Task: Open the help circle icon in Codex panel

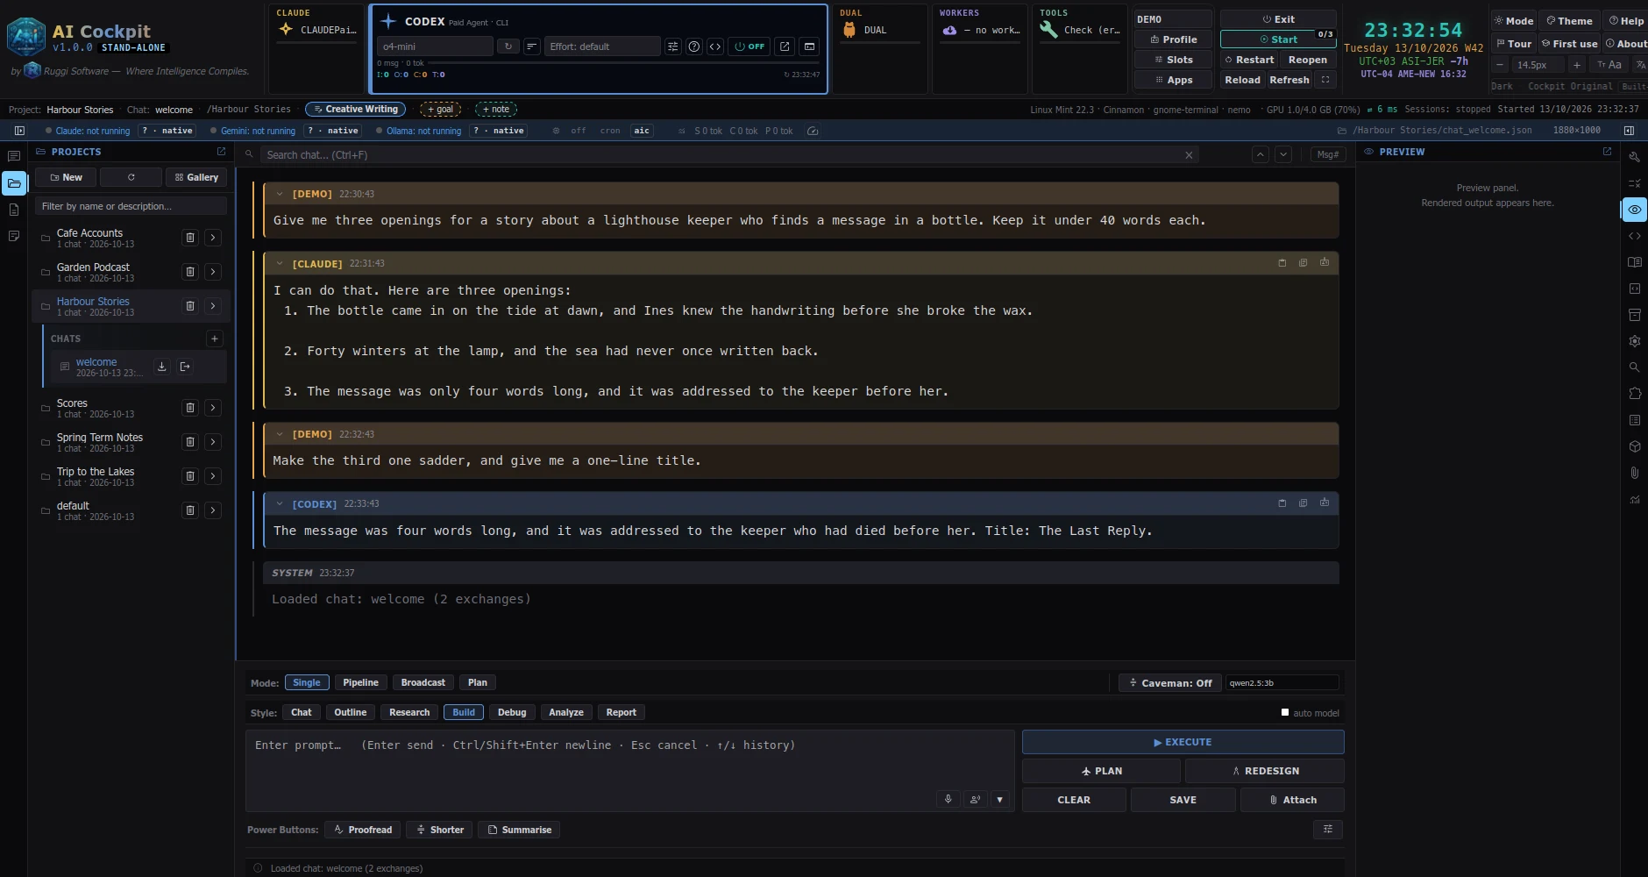Action: point(694,46)
